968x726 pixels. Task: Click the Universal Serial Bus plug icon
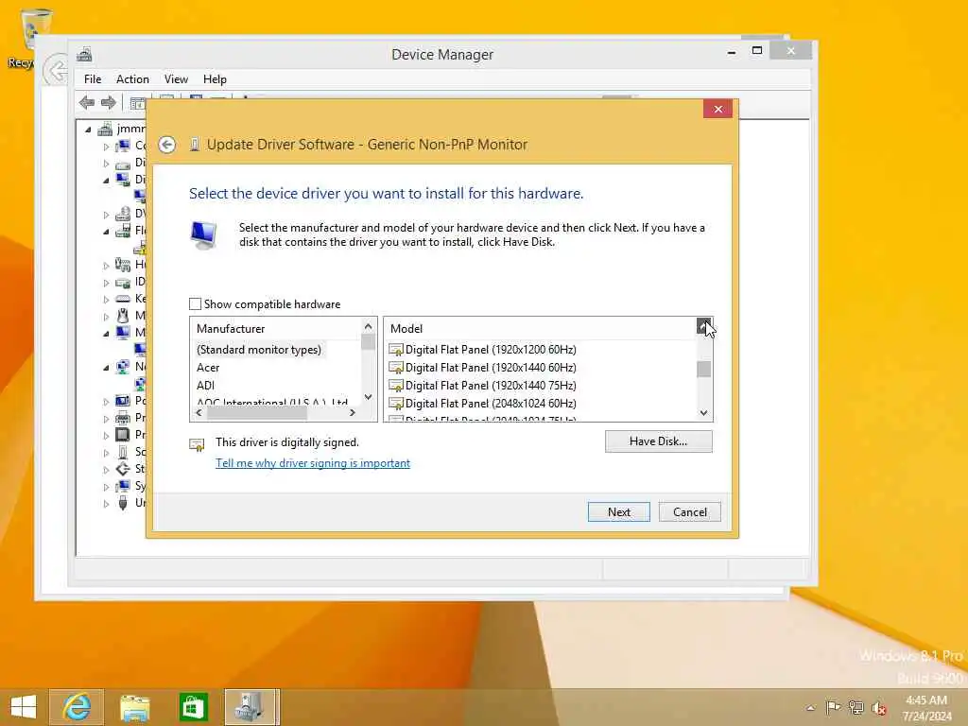click(123, 503)
